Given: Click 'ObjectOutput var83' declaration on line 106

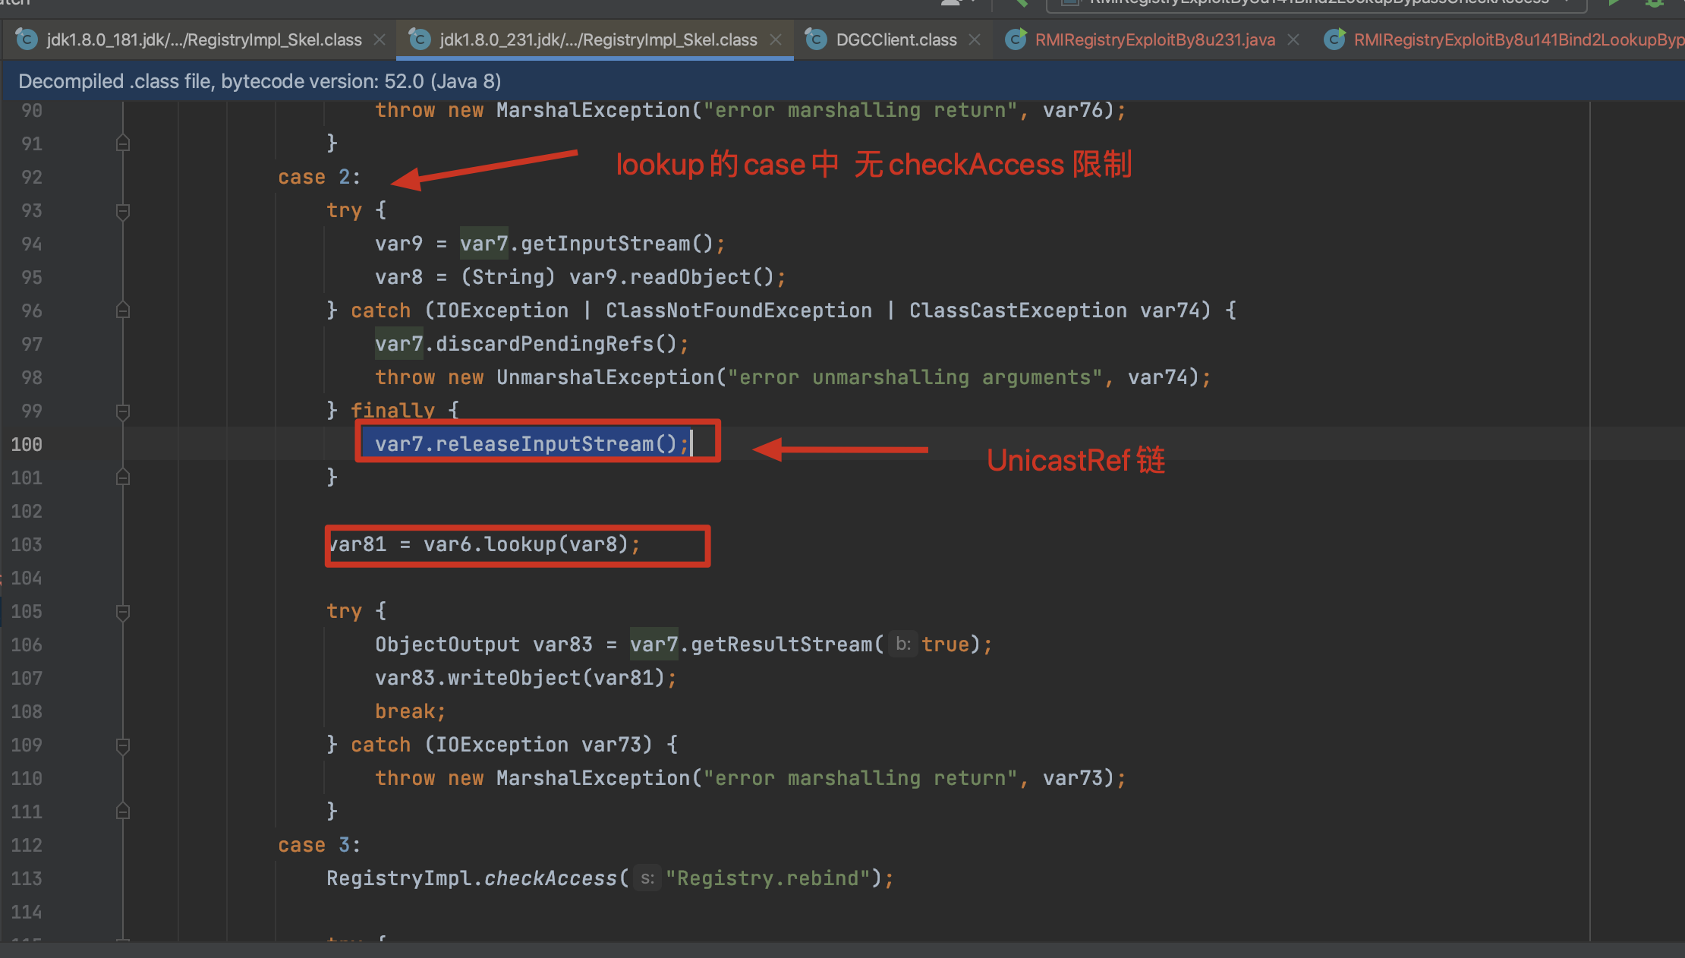Looking at the screenshot, I should pyautogui.click(x=483, y=644).
